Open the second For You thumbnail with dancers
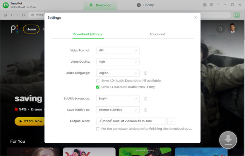This screenshot has height=156, width=245. [89, 151]
